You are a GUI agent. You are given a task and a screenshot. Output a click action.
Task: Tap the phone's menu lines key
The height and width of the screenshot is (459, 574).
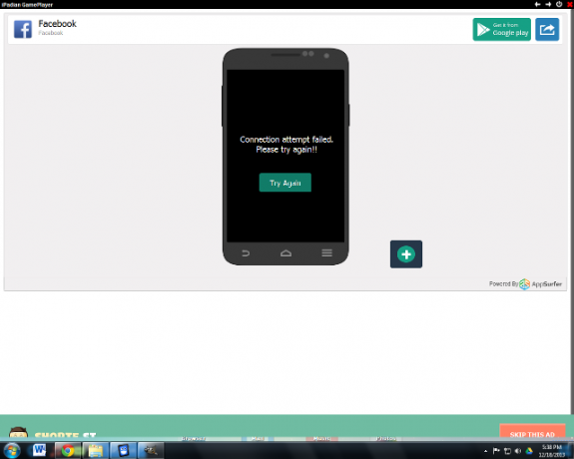click(x=326, y=252)
